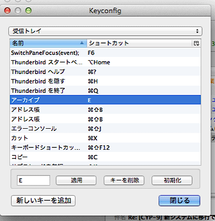Click the 閉じる button
Screen dimensions: 215x221
coord(179,201)
